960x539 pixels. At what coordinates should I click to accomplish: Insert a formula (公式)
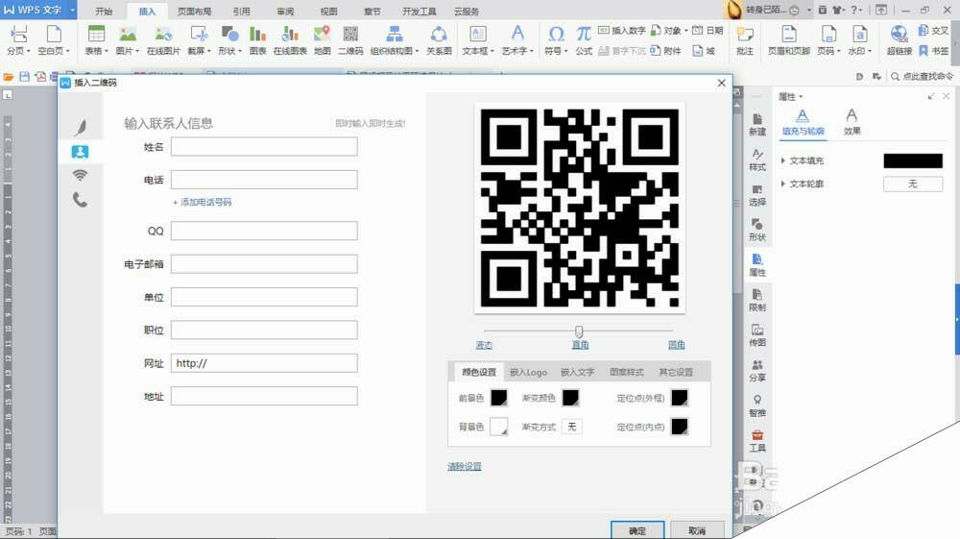584,40
